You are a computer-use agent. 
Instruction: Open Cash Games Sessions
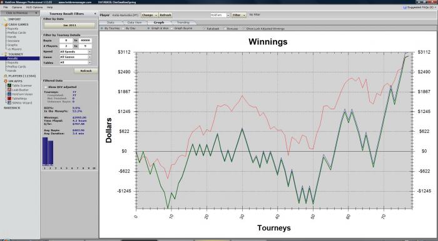[x=13, y=41]
